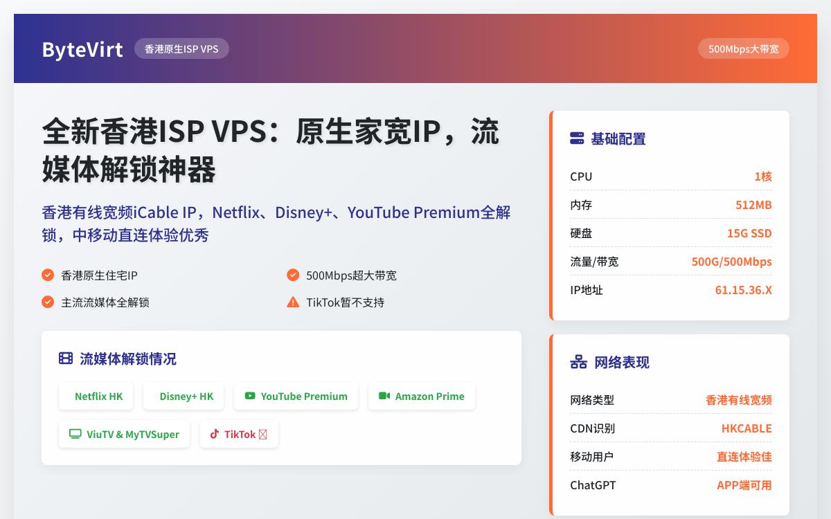Click the ViuTV monitor screen icon

[x=74, y=434]
